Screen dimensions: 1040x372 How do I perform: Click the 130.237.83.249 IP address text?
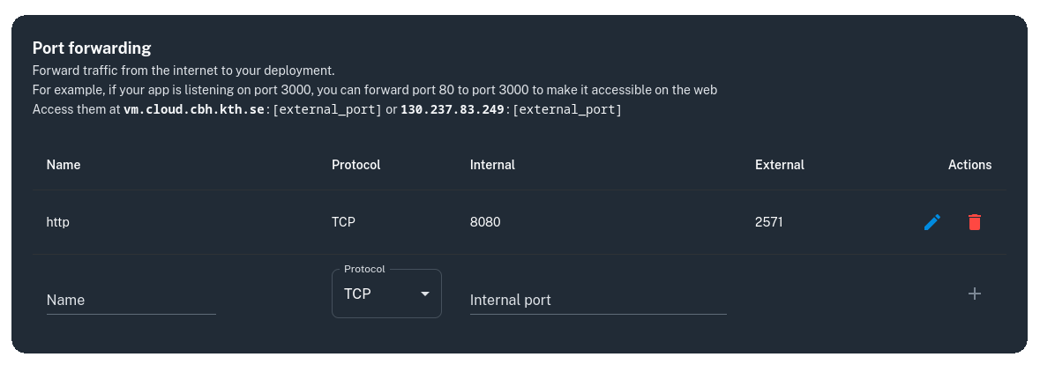[x=452, y=110]
